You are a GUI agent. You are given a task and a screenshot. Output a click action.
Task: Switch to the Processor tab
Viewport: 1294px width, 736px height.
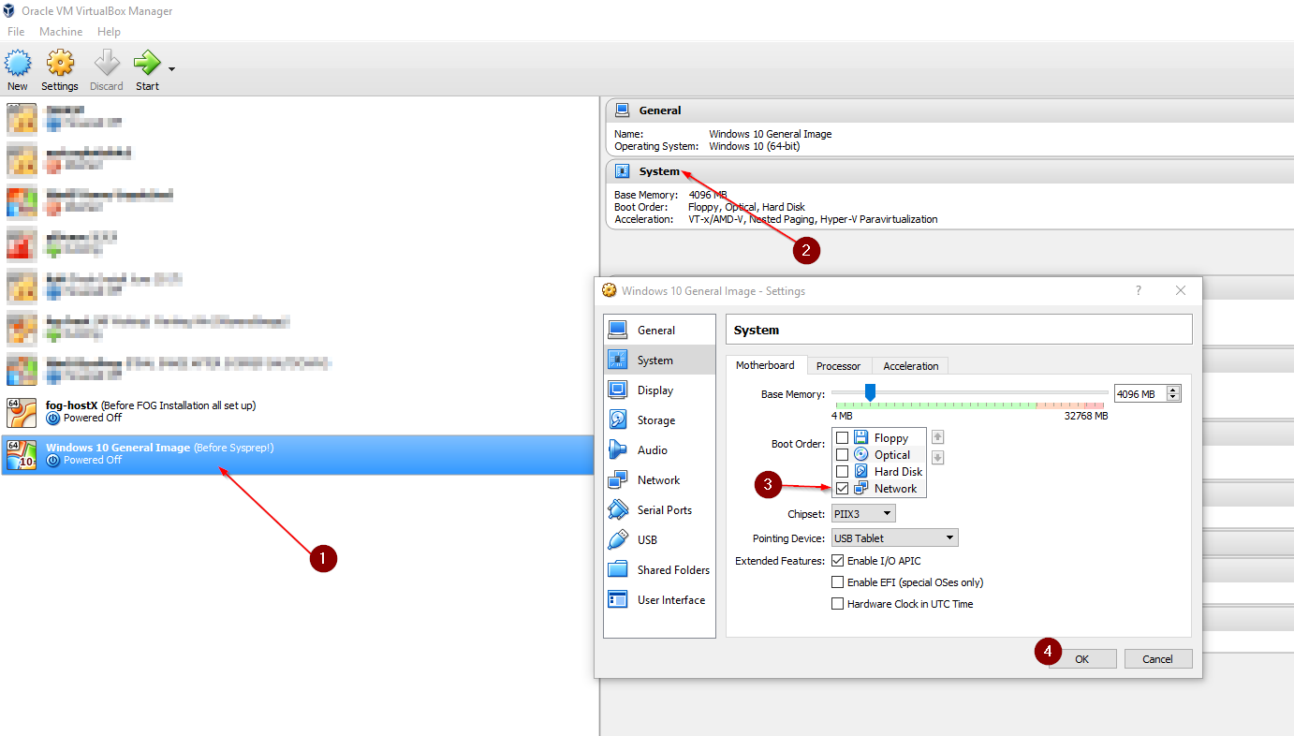pyautogui.click(x=838, y=366)
